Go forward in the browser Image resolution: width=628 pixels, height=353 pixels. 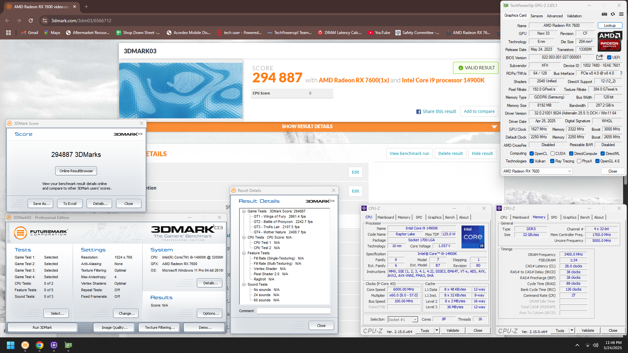tap(19, 21)
